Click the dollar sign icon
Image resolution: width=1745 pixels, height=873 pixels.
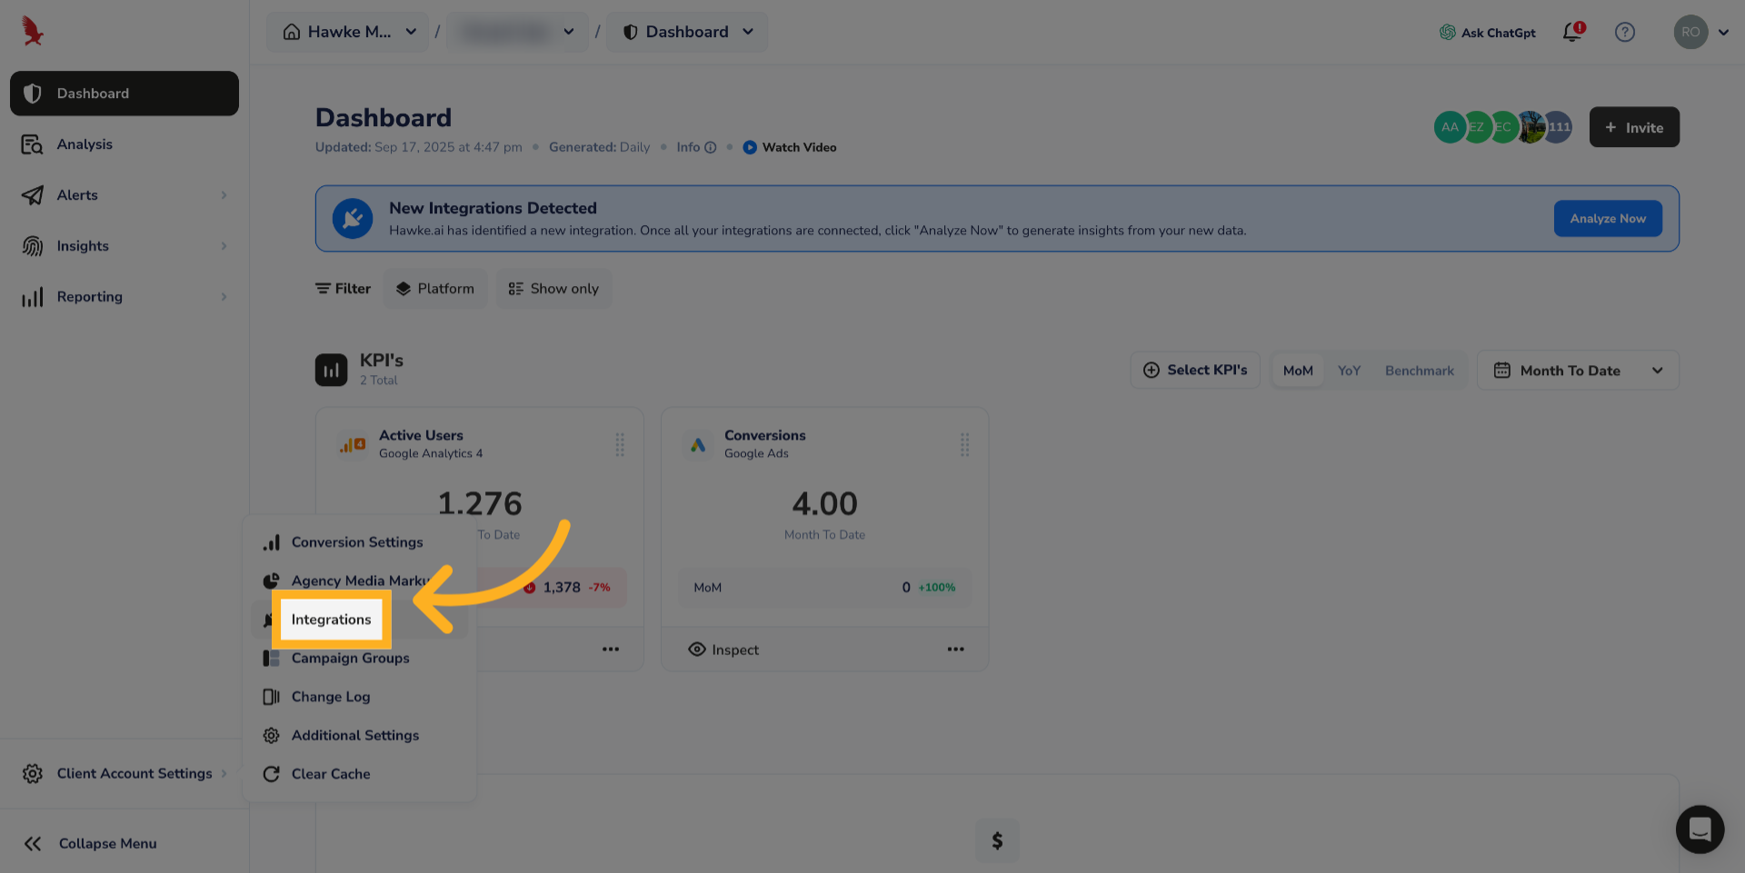[997, 841]
